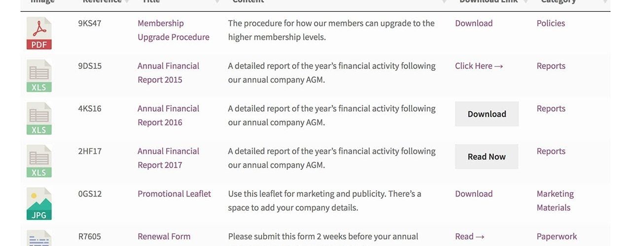
Task: Follow the Click Here arrow link
Action: coord(479,66)
